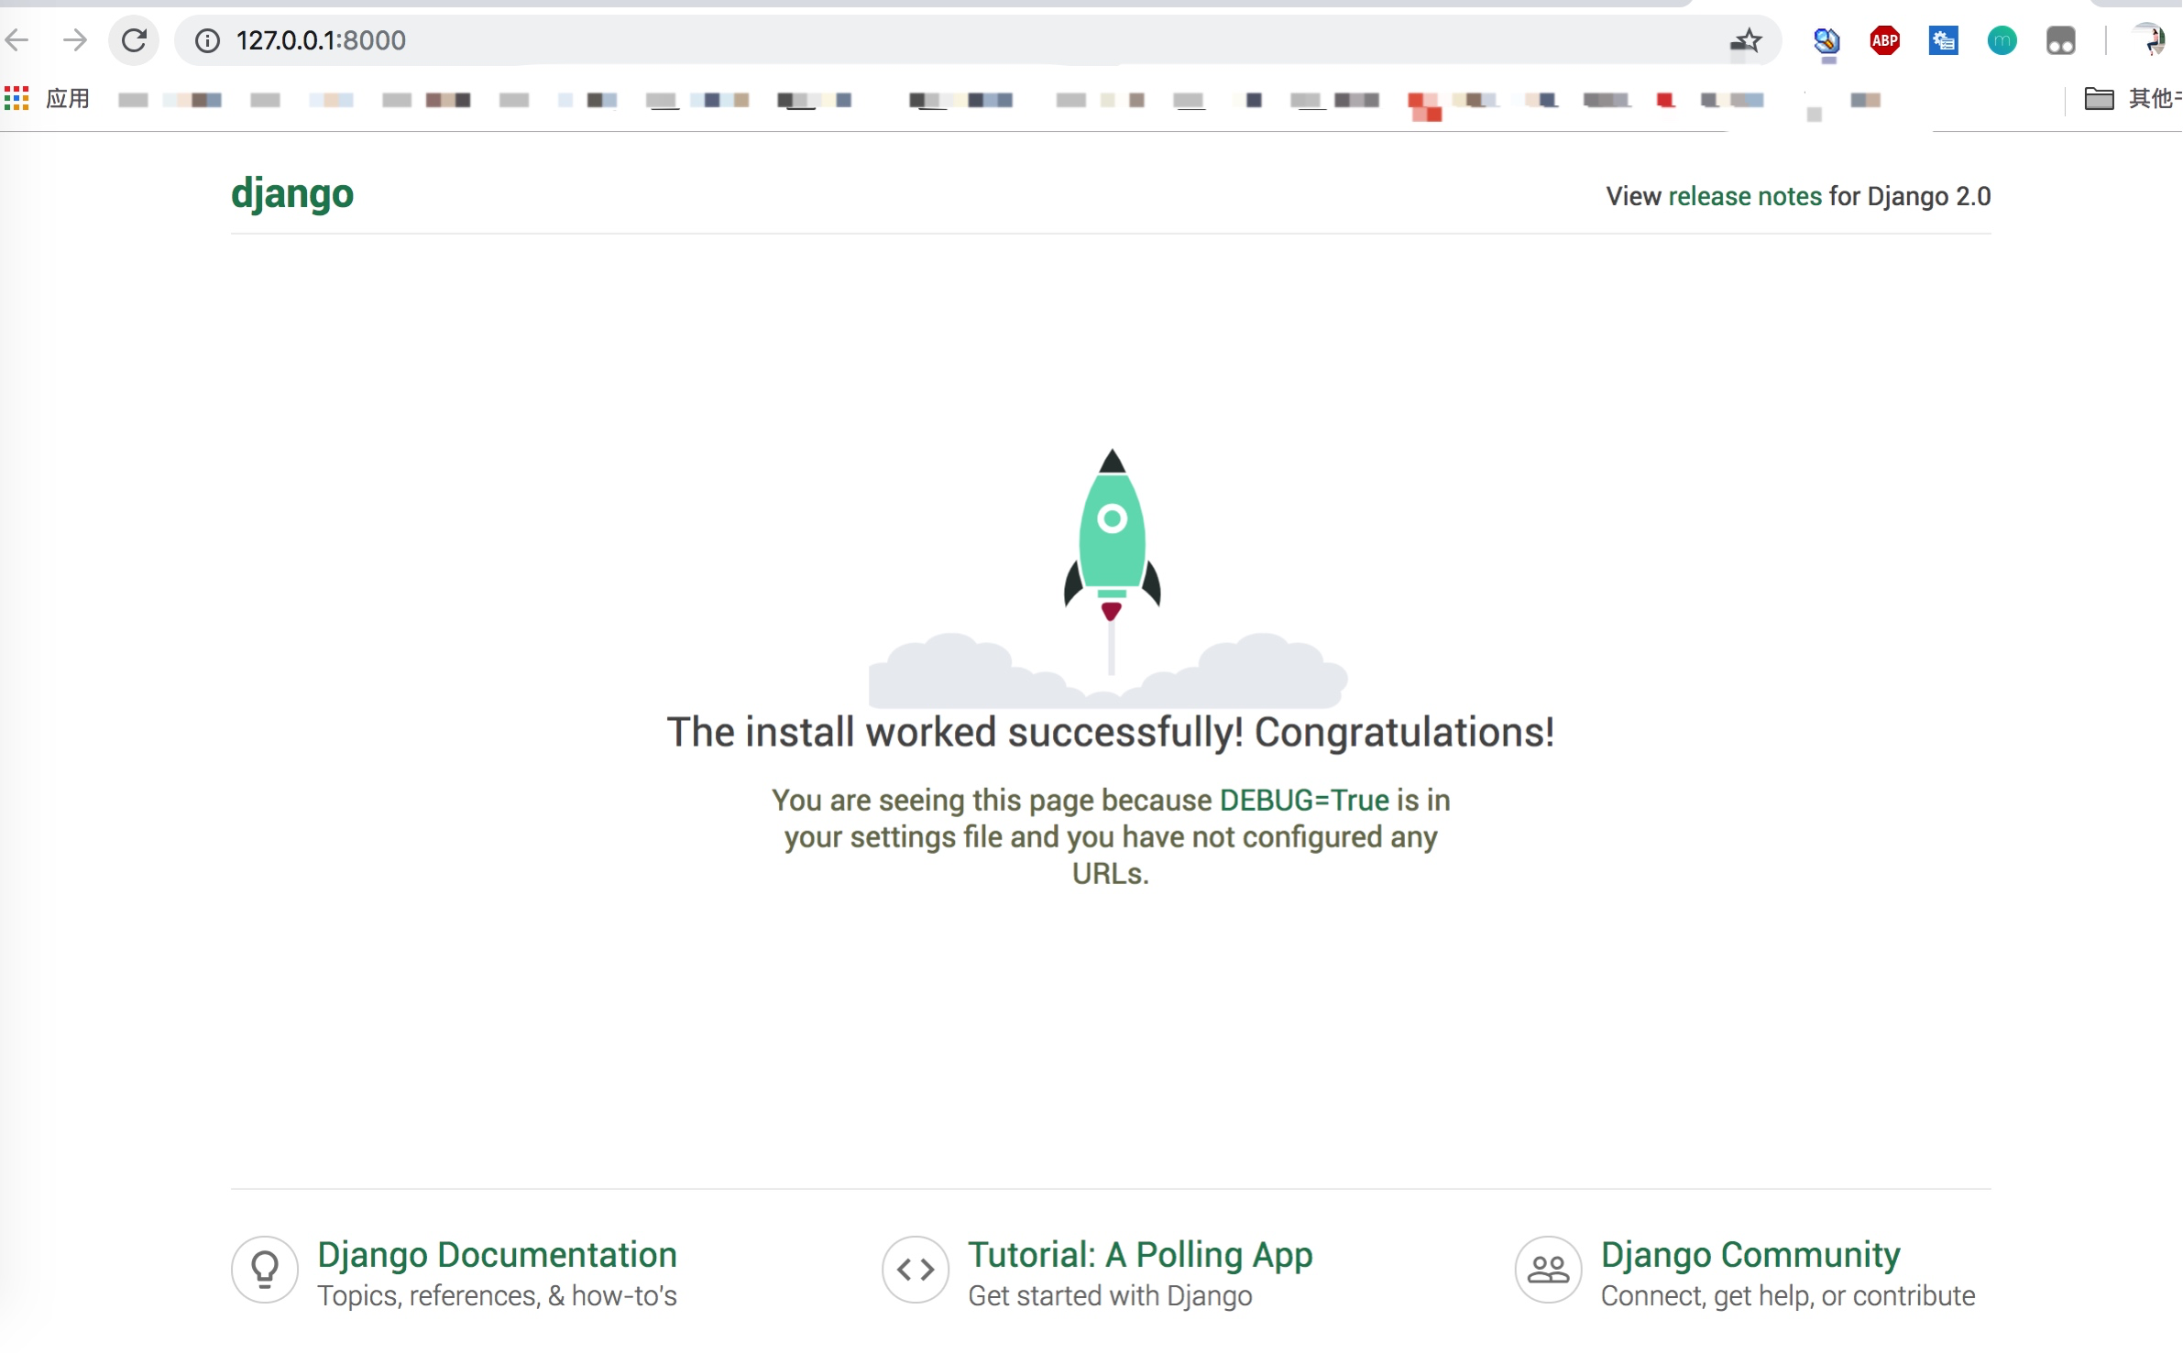Click the browser forward arrow
2183x1353 pixels.
(x=74, y=40)
